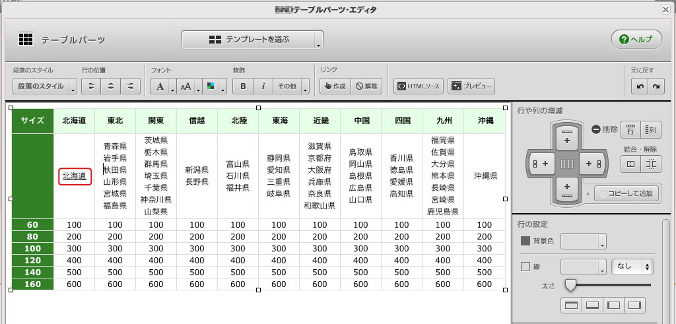The width and height of the screenshot is (676, 324).
Task: Open the なし line style selector
Action: point(632,267)
